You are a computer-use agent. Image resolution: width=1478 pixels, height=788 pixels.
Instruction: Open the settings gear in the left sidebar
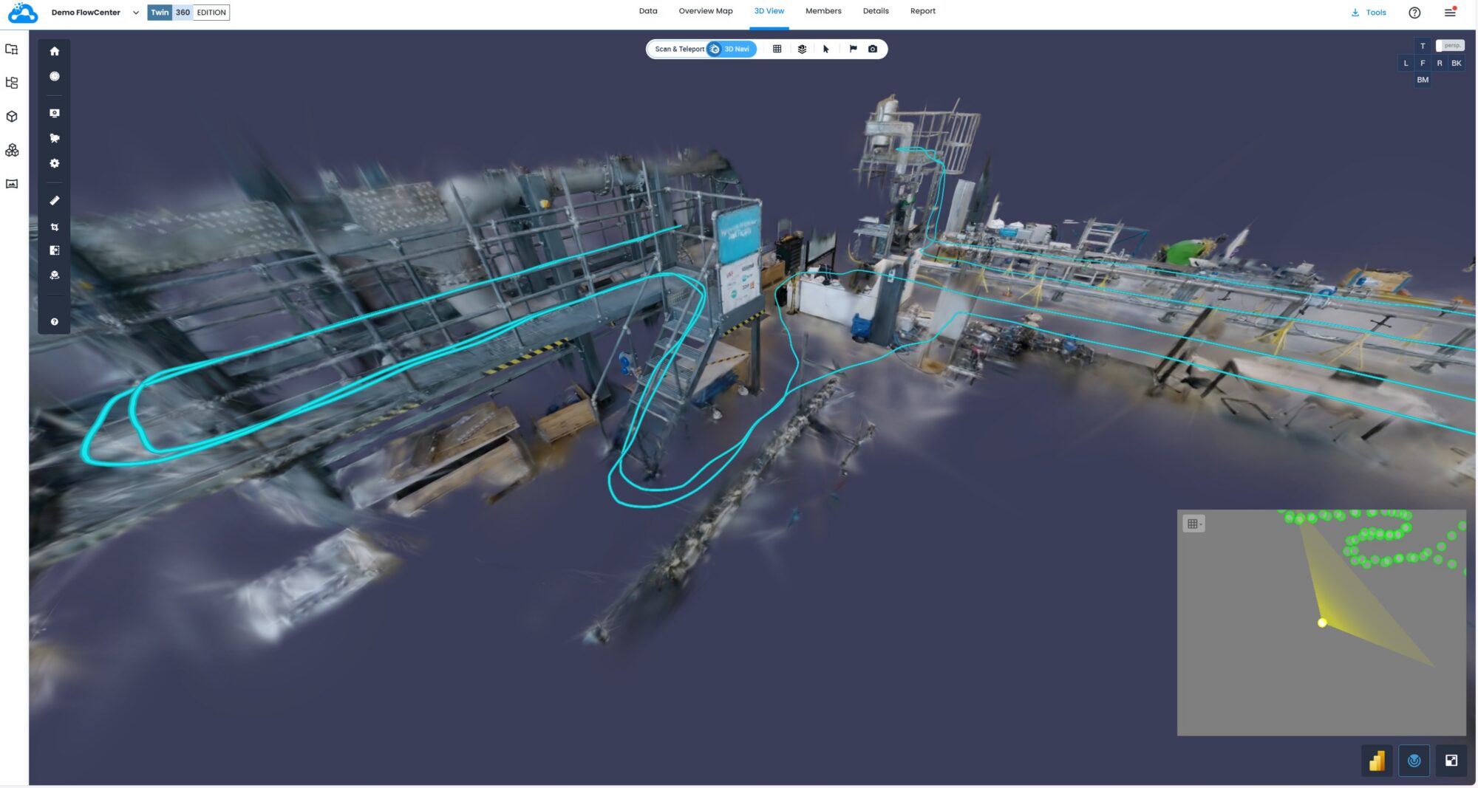(x=54, y=163)
